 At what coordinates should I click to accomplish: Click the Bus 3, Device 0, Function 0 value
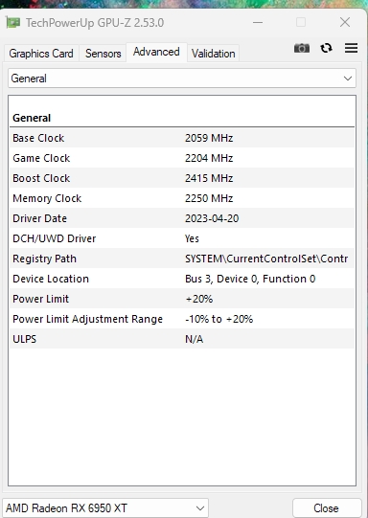click(x=250, y=280)
